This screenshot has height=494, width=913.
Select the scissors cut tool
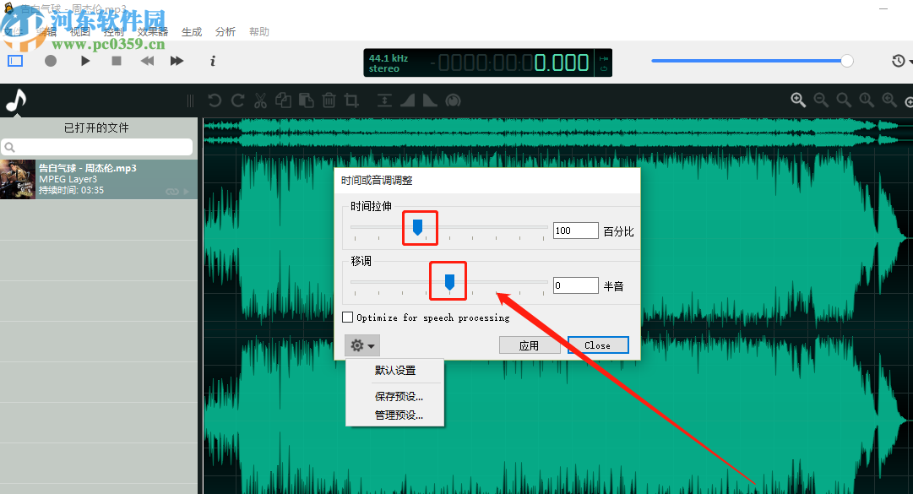click(260, 100)
